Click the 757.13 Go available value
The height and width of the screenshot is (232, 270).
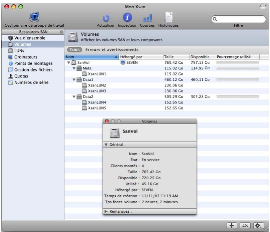click(200, 63)
